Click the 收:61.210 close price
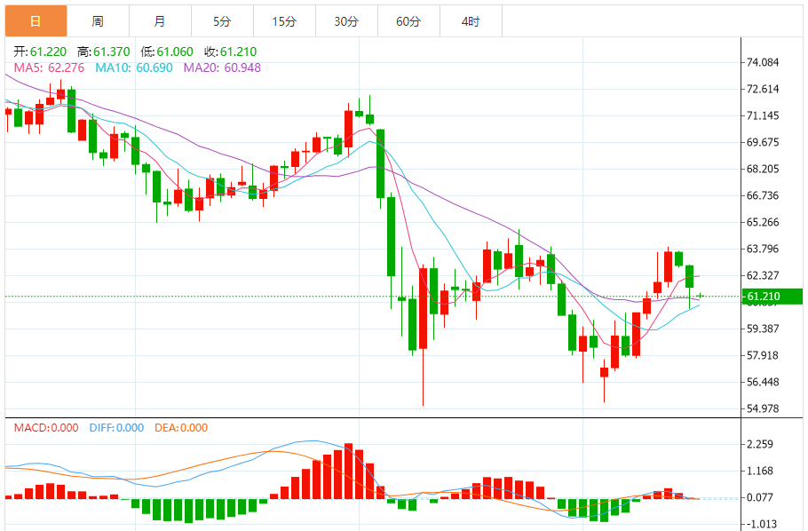This screenshot has height=531, width=808. click(230, 52)
